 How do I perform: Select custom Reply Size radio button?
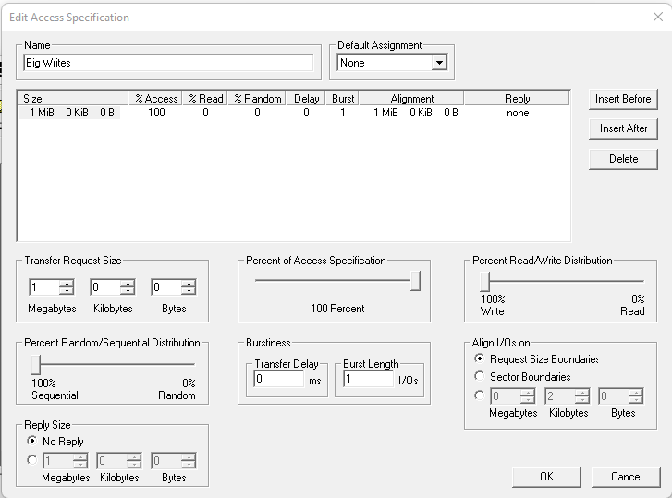click(31, 460)
